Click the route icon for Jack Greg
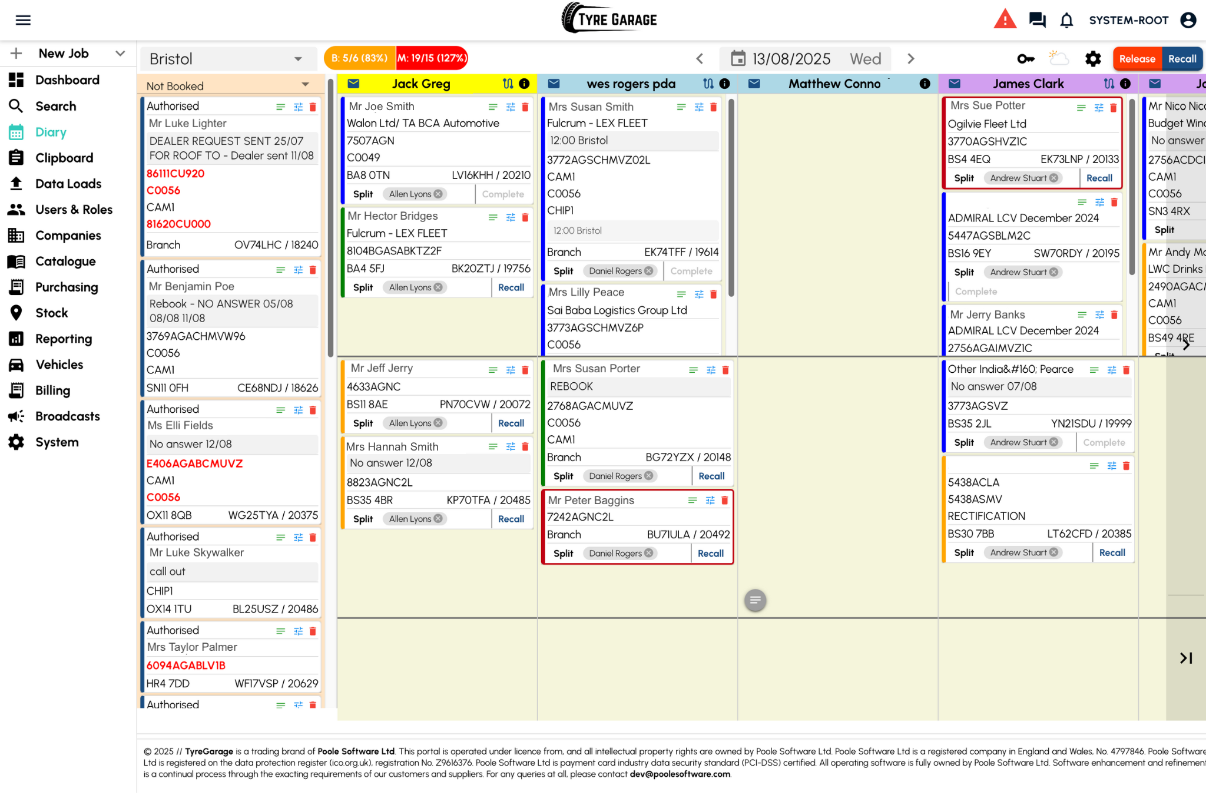 point(508,84)
